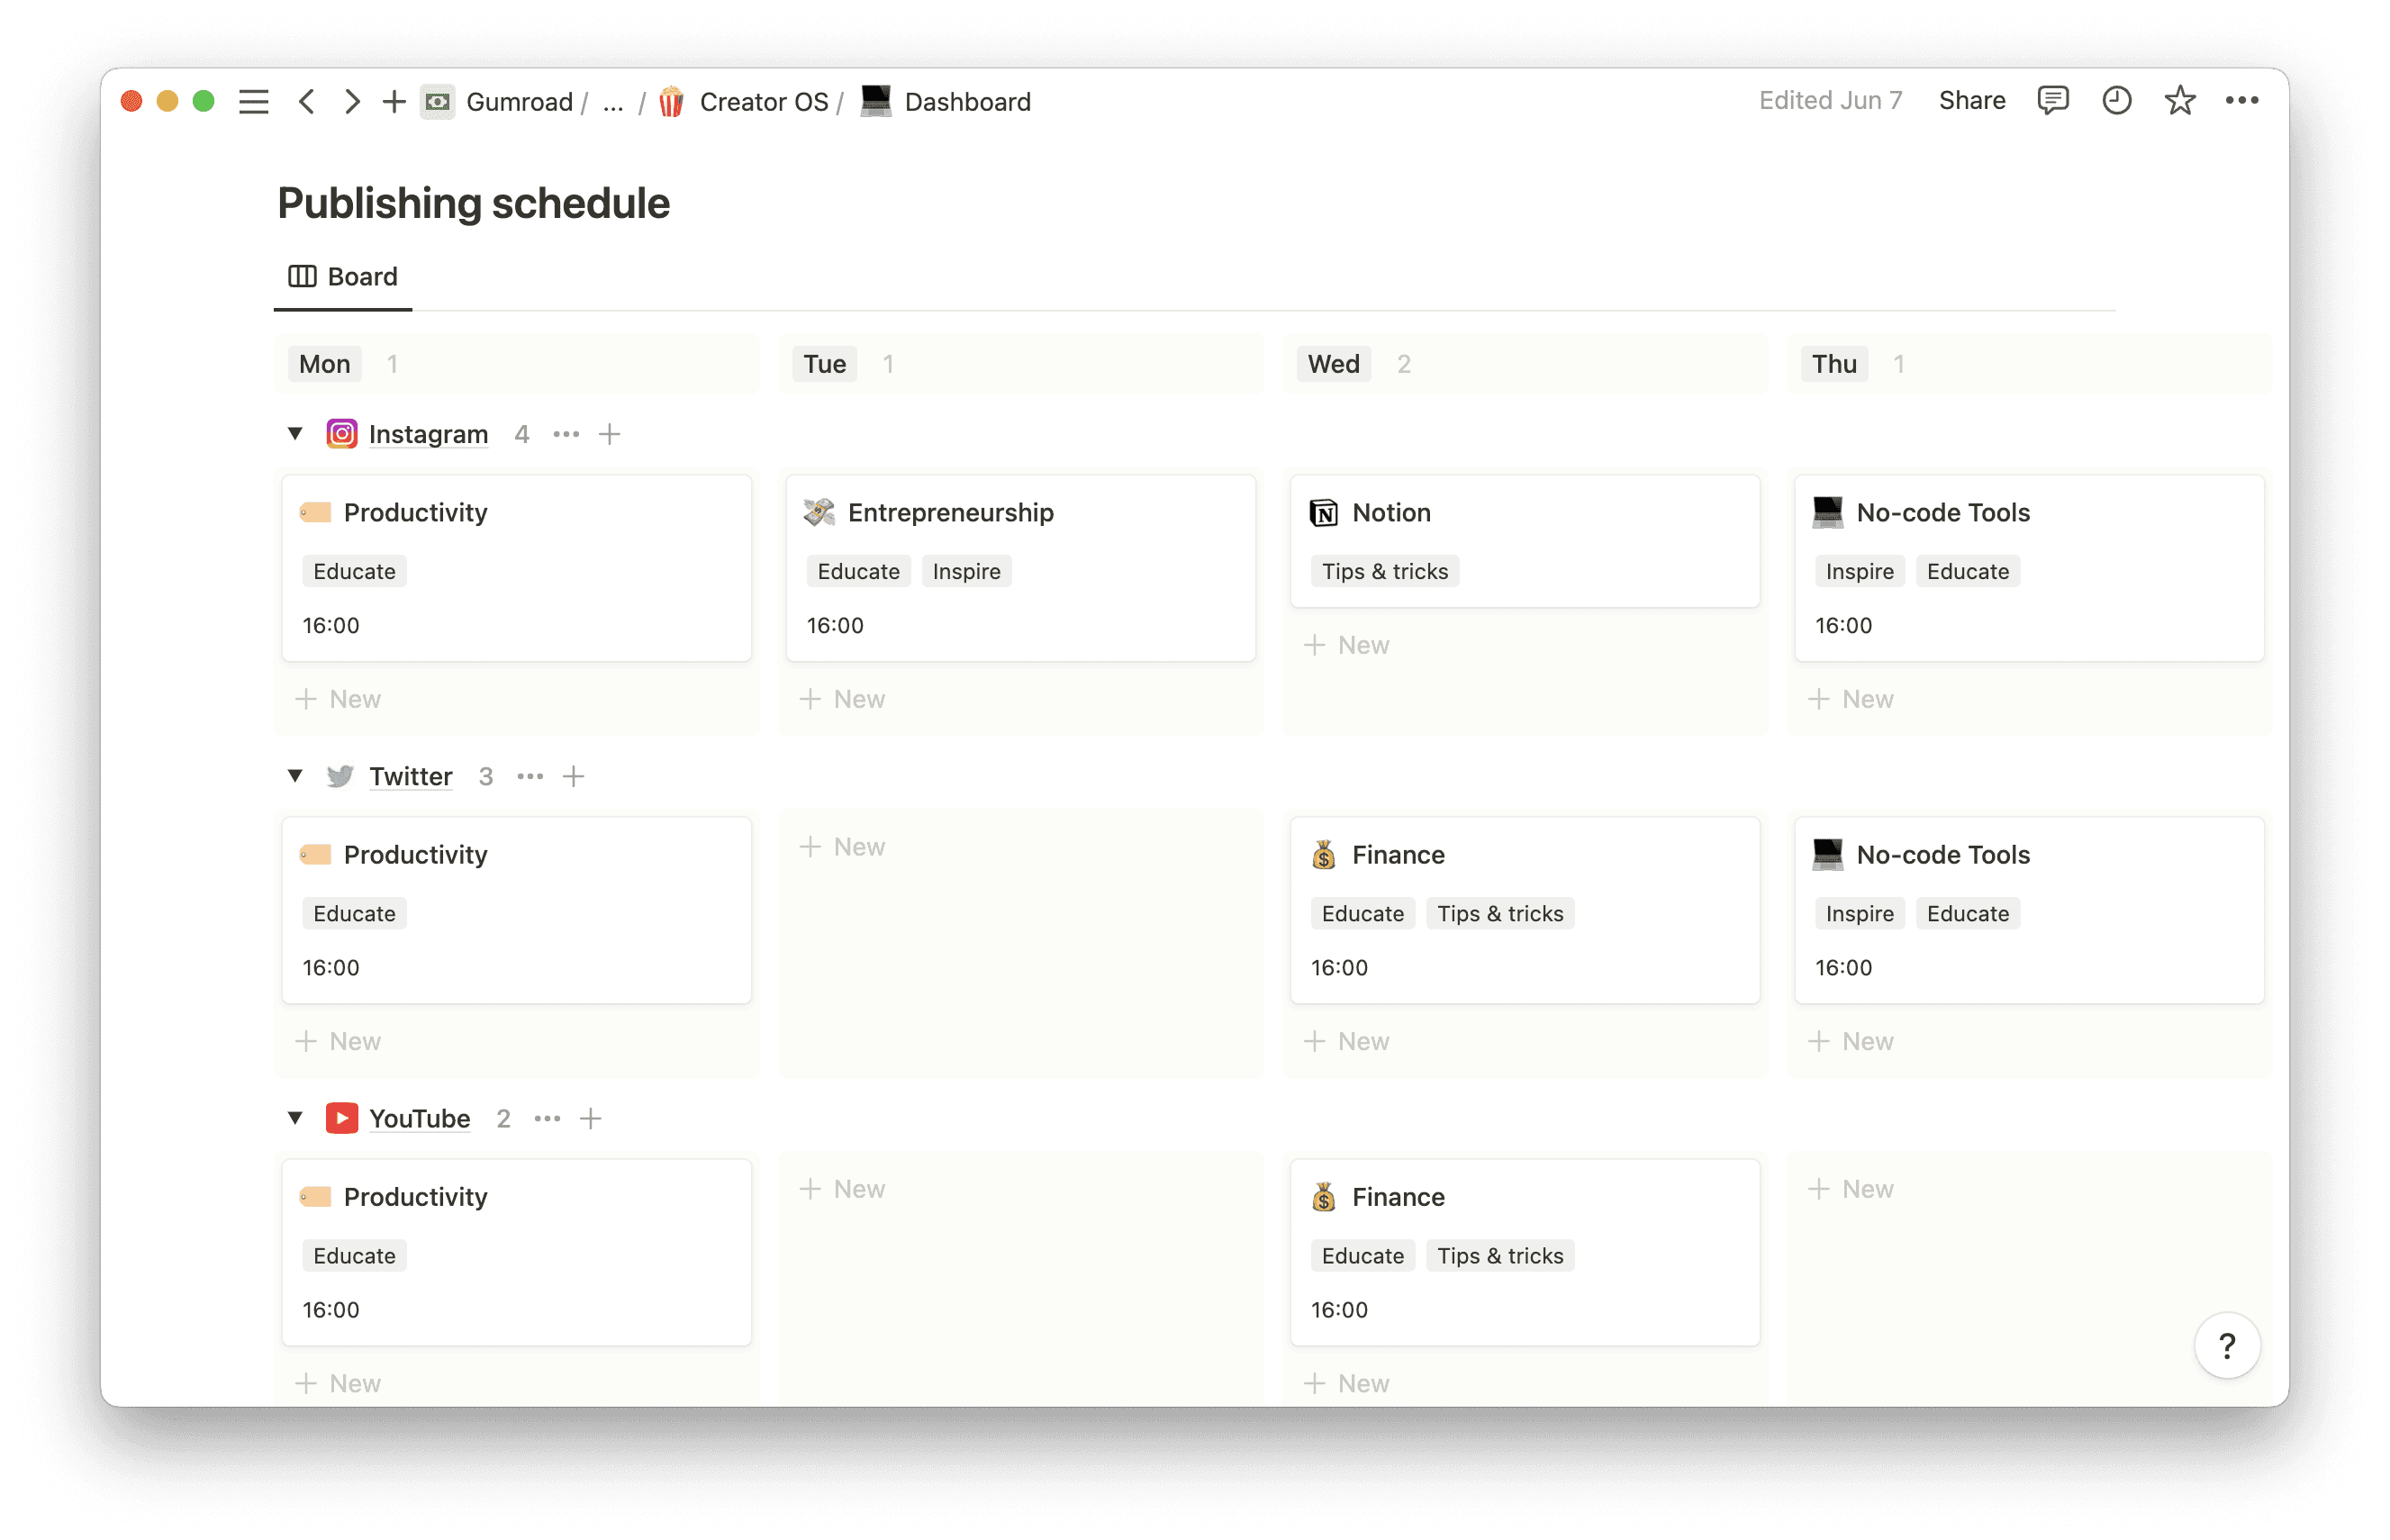Click the Share button

coord(1971,101)
